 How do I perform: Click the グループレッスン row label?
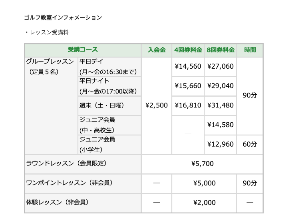(50, 62)
